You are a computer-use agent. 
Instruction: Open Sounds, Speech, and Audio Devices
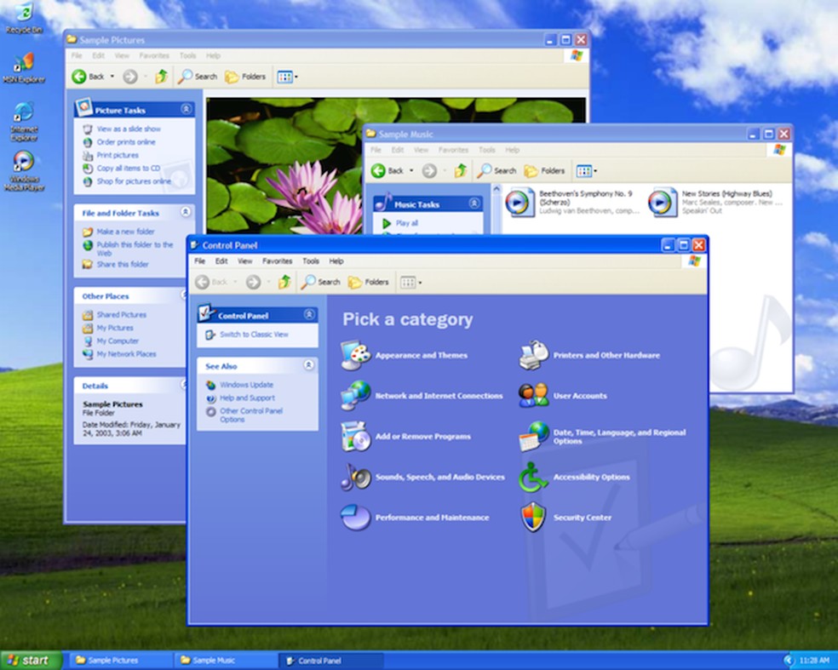(442, 477)
